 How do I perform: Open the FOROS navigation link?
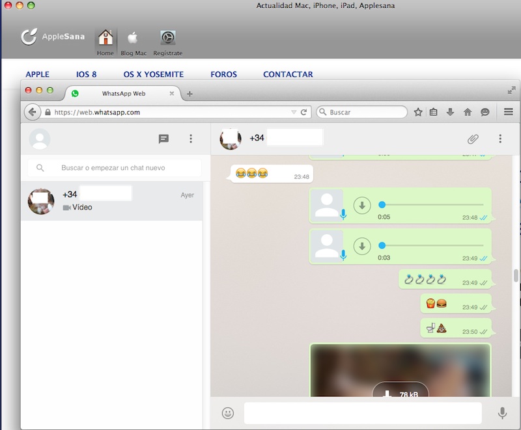223,74
